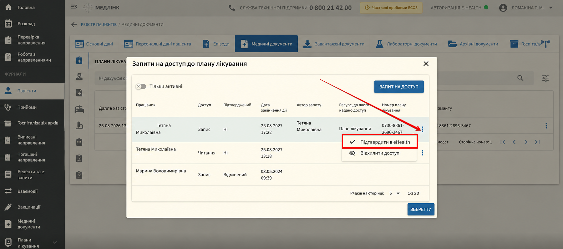The image size is (563, 249).
Task: Choose Підтвердити в eHealth
Action: click(x=380, y=142)
